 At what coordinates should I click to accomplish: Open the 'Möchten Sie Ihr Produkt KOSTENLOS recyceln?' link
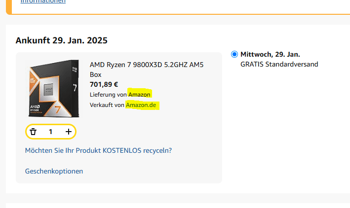coord(98,150)
